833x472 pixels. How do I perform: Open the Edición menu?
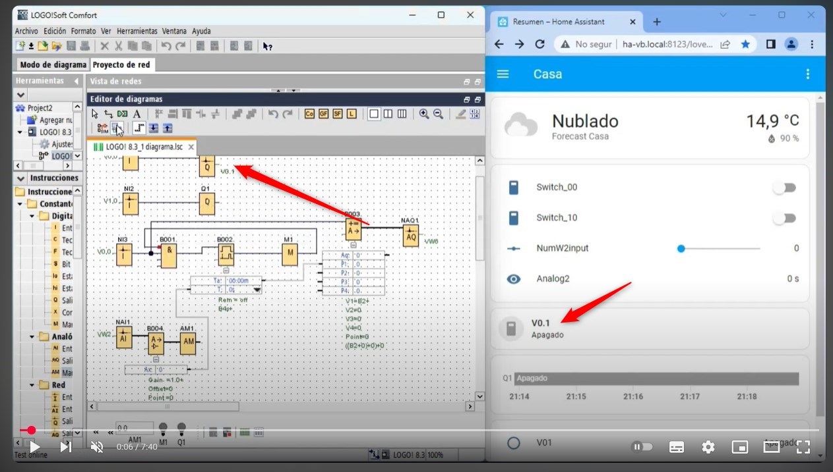[x=55, y=31]
